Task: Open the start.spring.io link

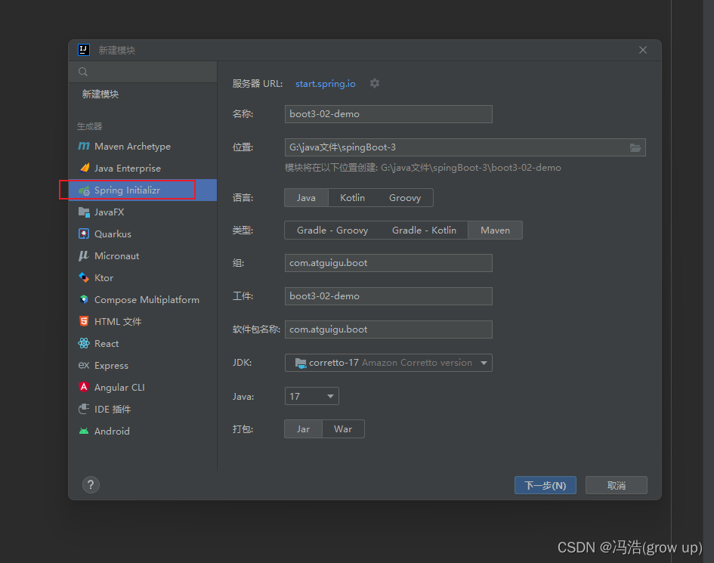Action: pos(325,84)
